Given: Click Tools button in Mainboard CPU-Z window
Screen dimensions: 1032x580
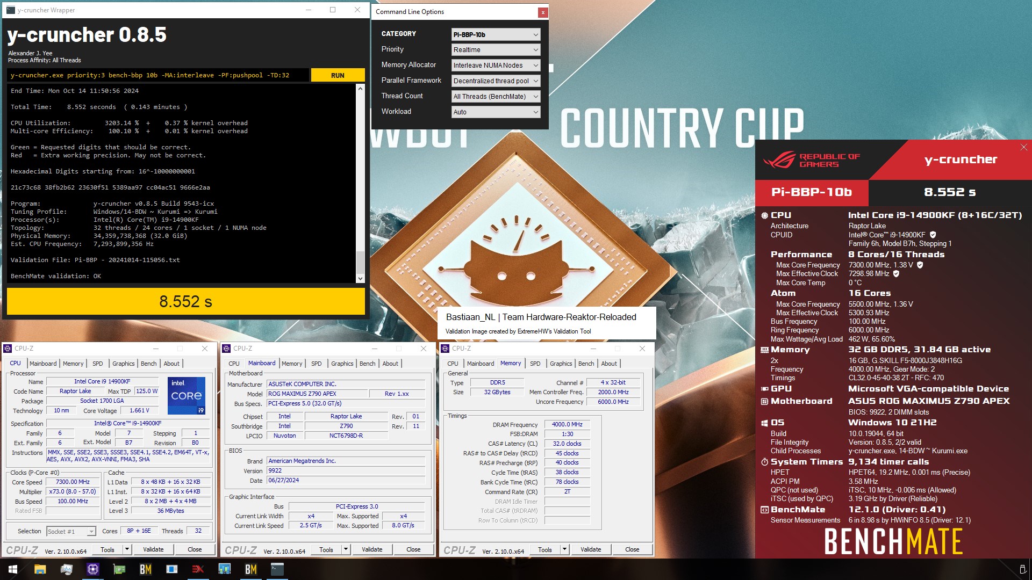Looking at the screenshot, I should pyautogui.click(x=326, y=549).
